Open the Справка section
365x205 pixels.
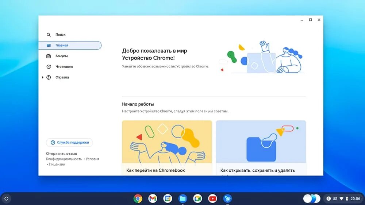70,77
